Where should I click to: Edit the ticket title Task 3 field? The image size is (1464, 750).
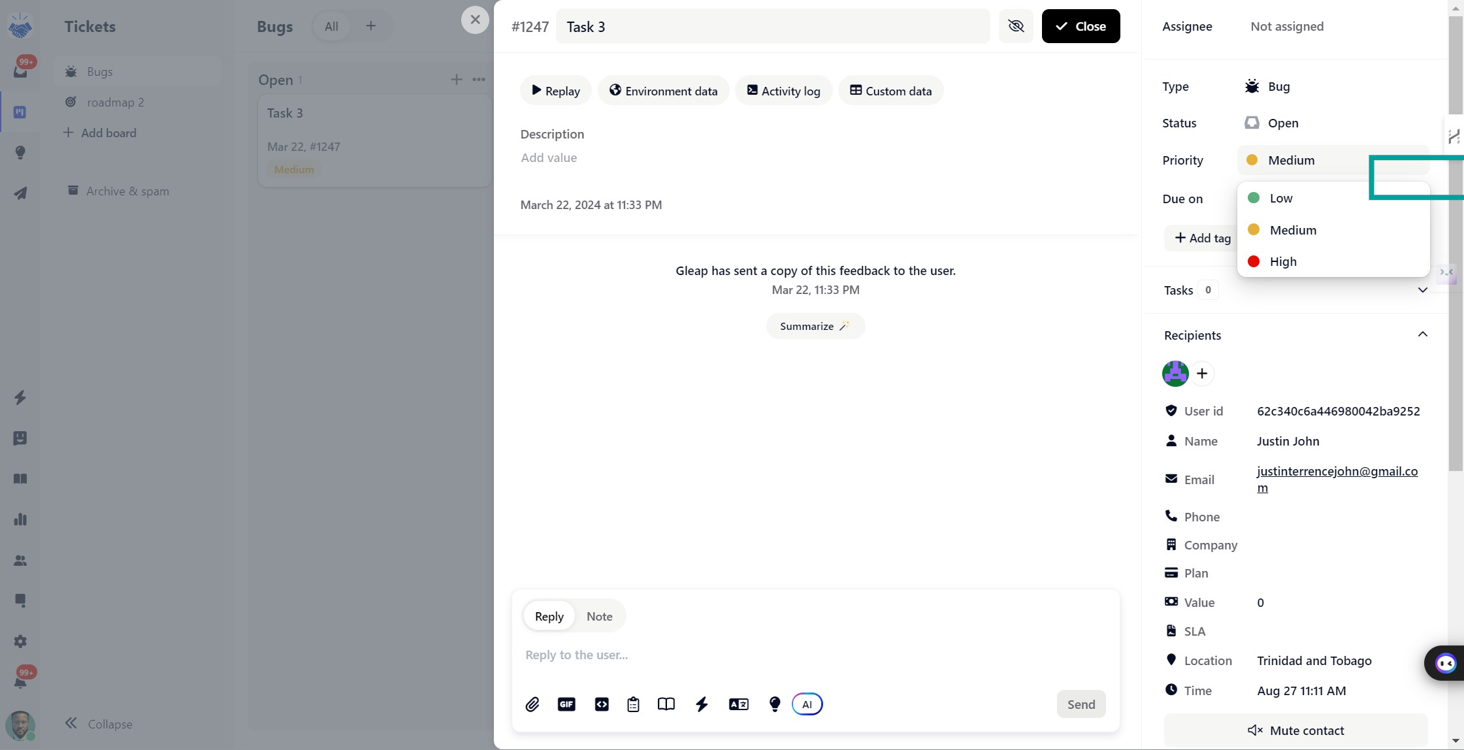coord(773,26)
